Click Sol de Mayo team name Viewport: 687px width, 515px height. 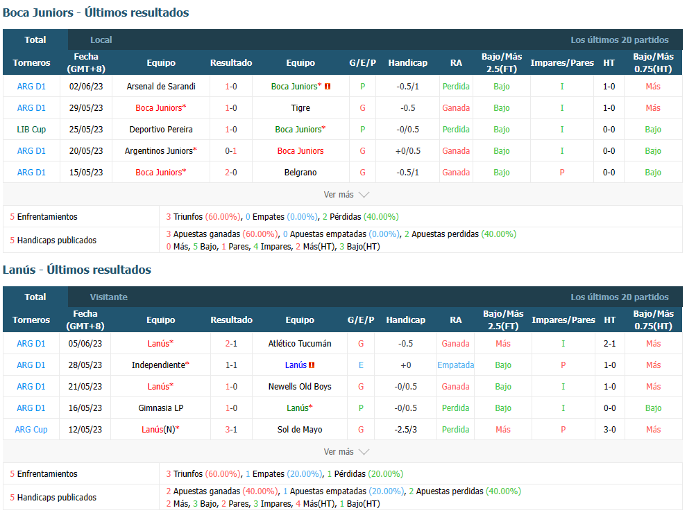(x=300, y=430)
